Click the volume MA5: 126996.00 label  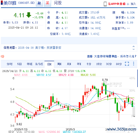coord(49,132)
